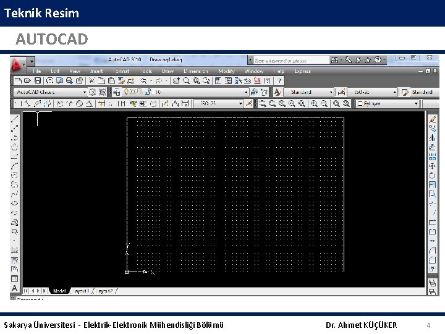Click the Zoom In plus magnifier
Image resolution: width=445 pixels, height=334 pixels.
point(314,104)
